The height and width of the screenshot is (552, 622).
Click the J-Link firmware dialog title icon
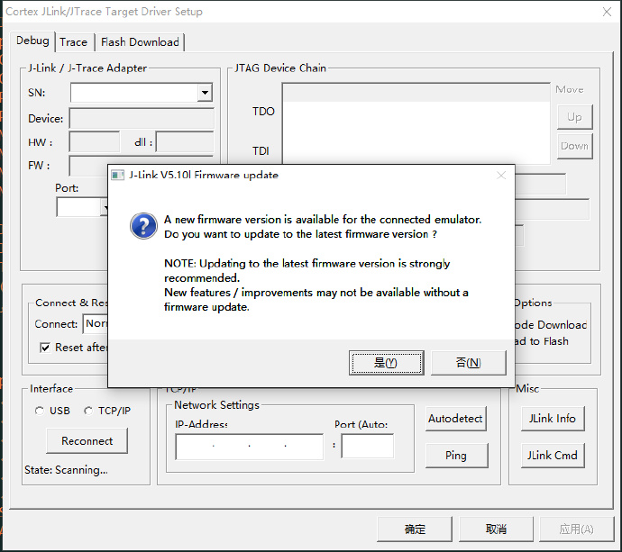[117, 176]
